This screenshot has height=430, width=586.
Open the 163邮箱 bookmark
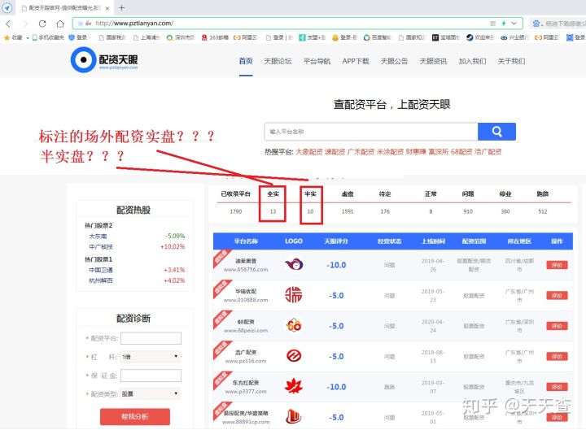click(215, 37)
